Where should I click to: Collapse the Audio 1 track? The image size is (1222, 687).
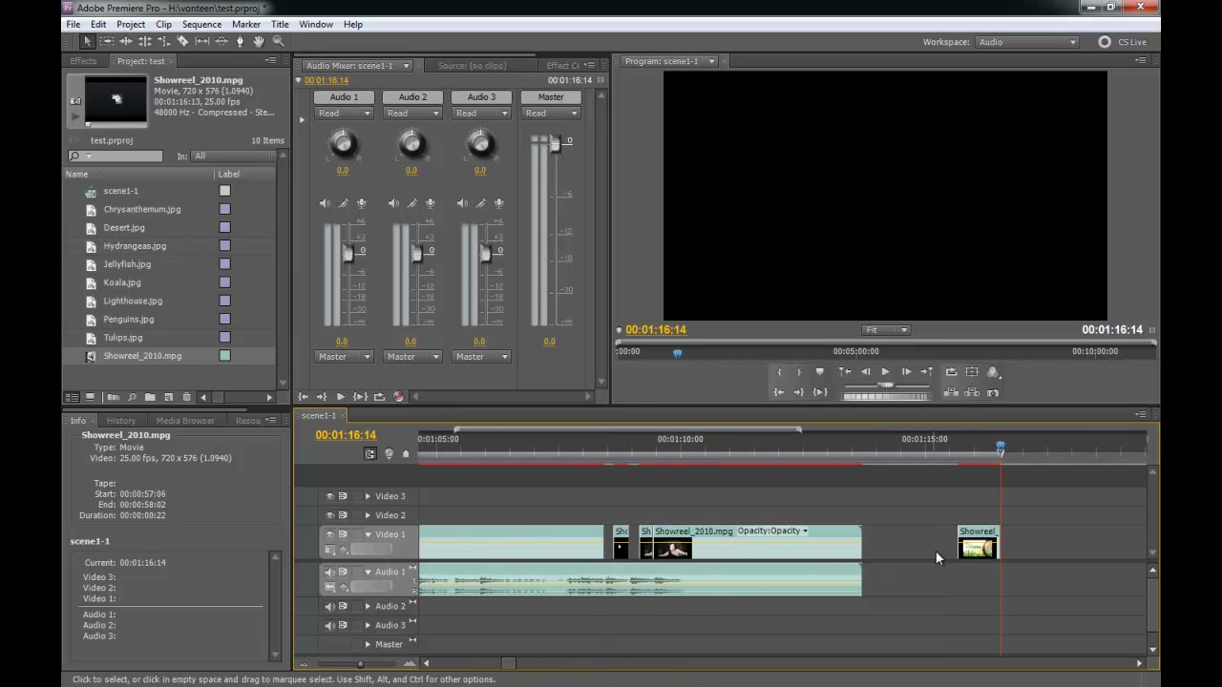[368, 572]
